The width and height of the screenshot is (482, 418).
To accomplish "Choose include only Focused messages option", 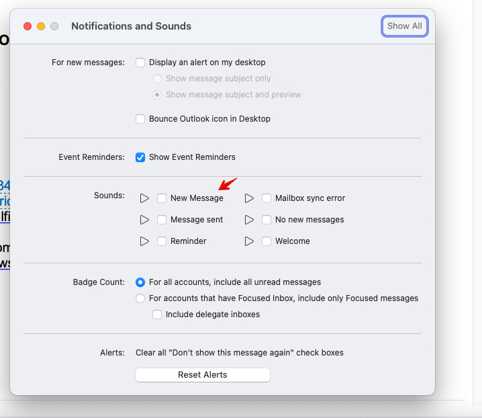I will point(140,298).
